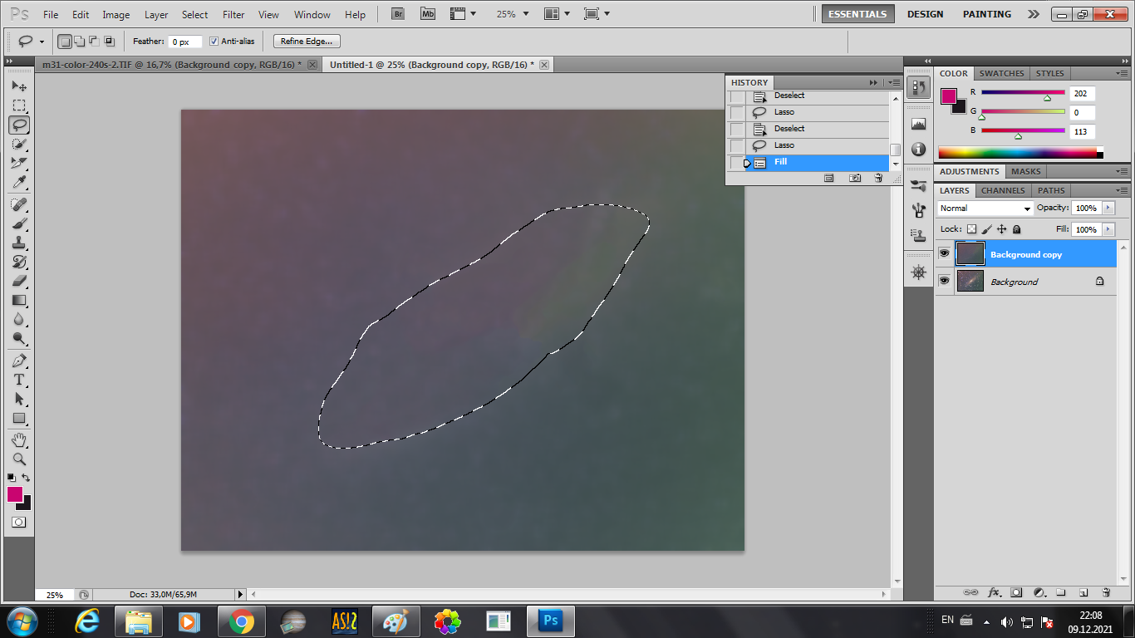Select the Quick Selection tool
The width and height of the screenshot is (1135, 638).
point(19,144)
